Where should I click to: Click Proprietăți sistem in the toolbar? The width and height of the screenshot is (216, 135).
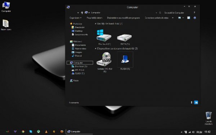(x=94, y=18)
